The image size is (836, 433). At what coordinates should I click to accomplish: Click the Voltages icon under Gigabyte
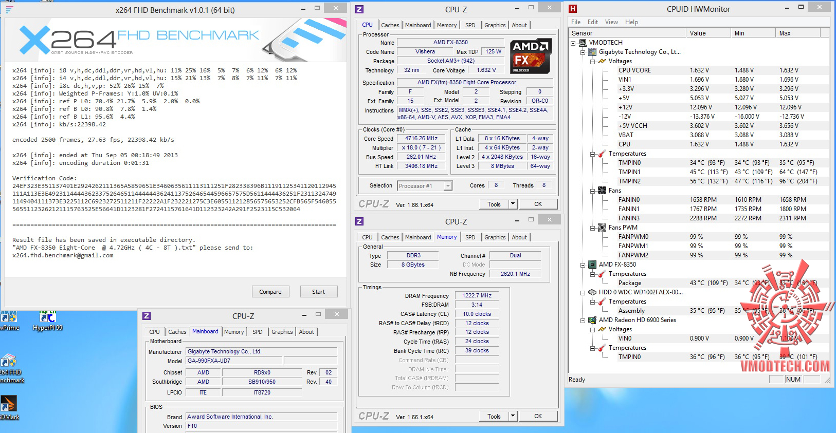pyautogui.click(x=602, y=61)
